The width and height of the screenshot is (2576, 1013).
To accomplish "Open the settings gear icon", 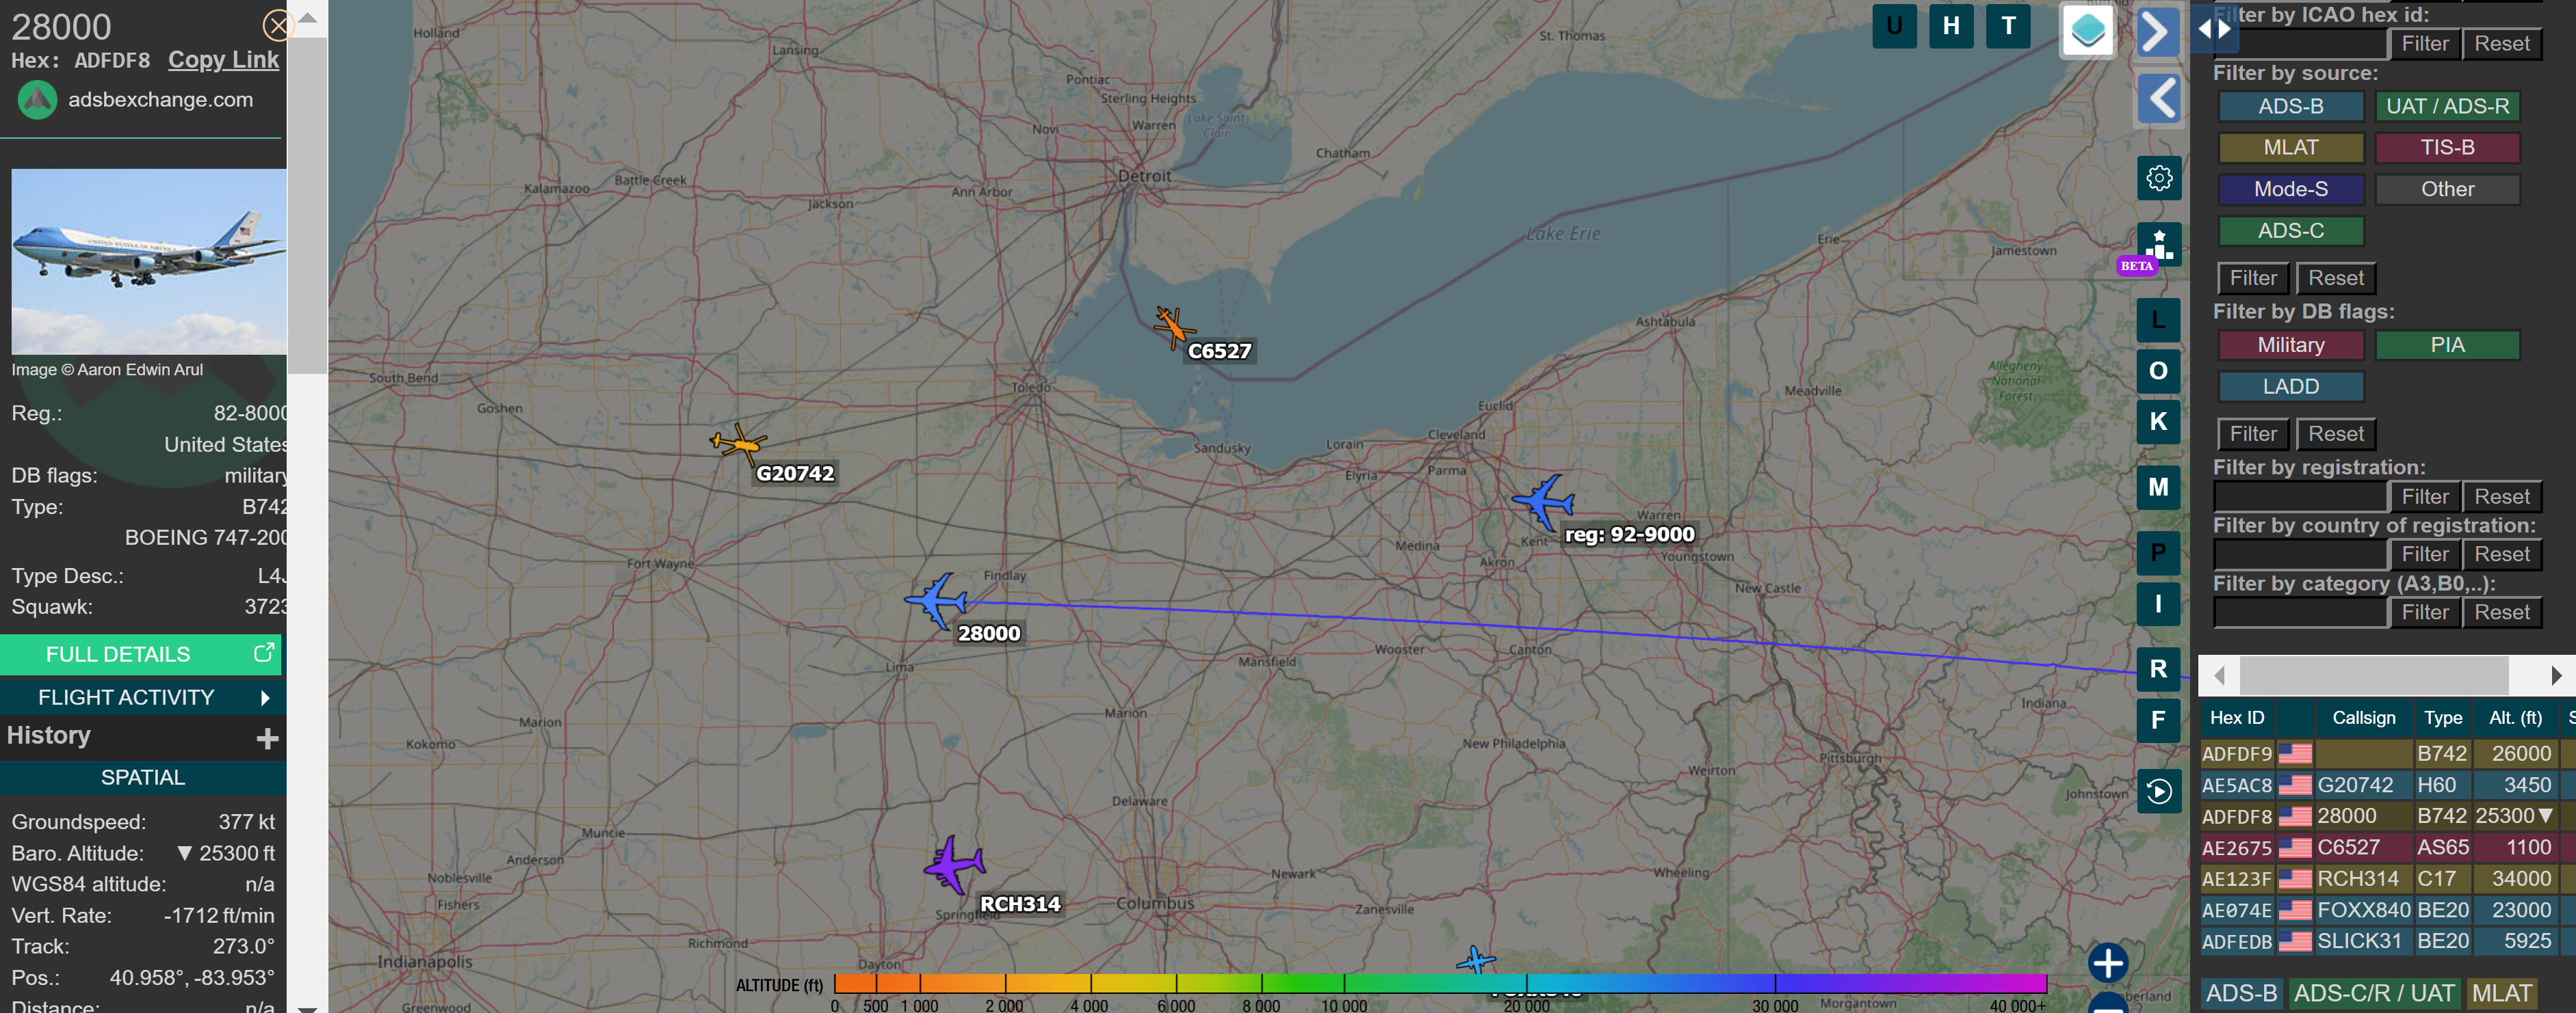I will [2159, 178].
